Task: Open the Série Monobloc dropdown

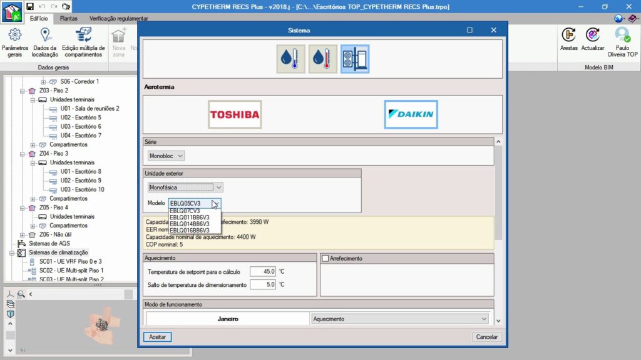Action: [x=167, y=156]
